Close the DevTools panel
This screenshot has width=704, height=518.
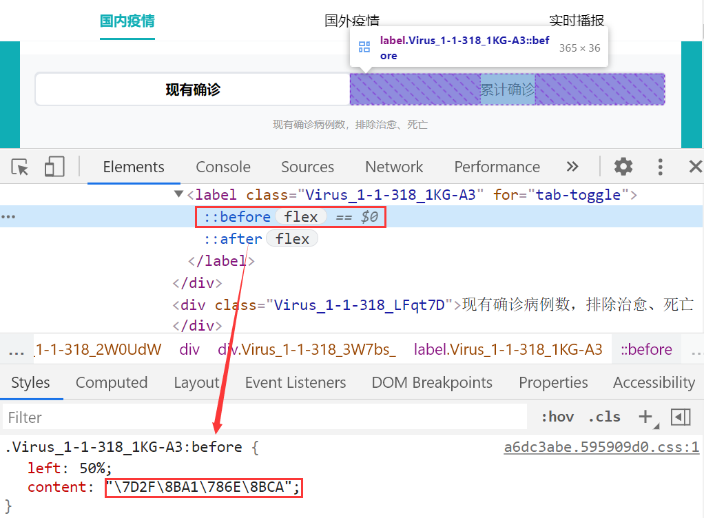point(695,167)
